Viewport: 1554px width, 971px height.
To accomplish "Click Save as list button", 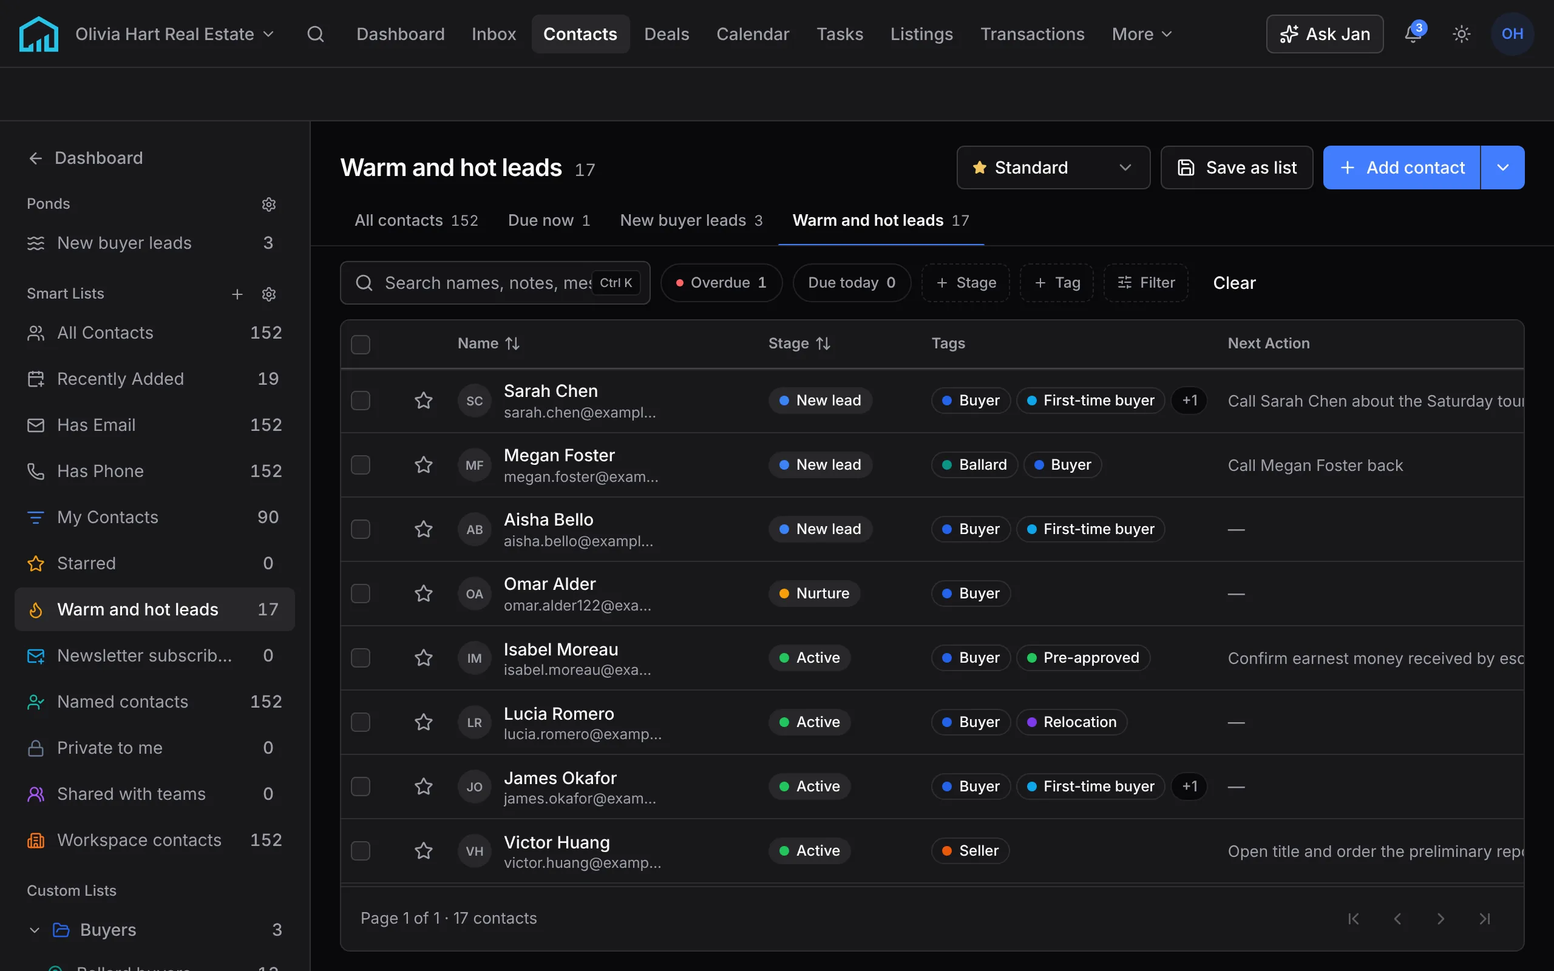I will coord(1237,167).
